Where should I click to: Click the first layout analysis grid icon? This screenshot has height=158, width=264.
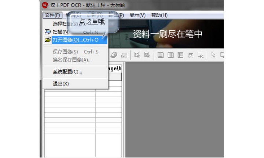pyautogui.click(x=137, y=55)
